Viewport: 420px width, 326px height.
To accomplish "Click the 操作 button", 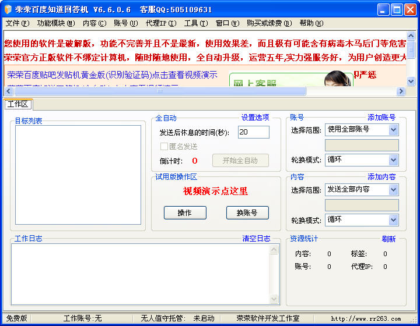I will tap(185, 212).
